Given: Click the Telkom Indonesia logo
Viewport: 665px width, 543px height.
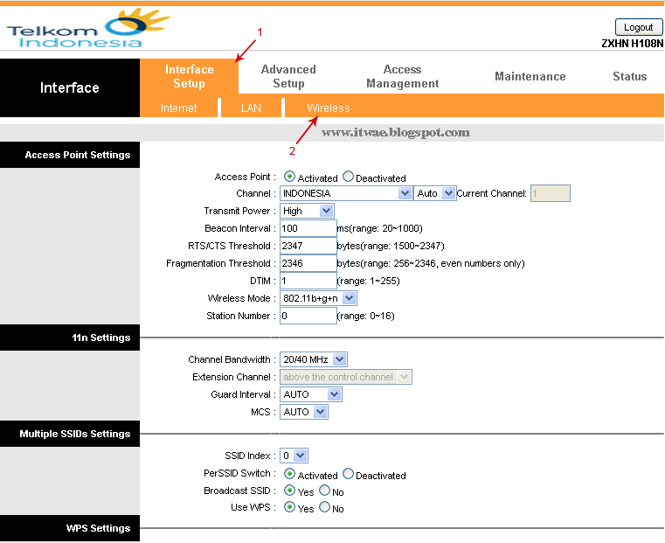Looking at the screenshot, I should [x=87, y=29].
